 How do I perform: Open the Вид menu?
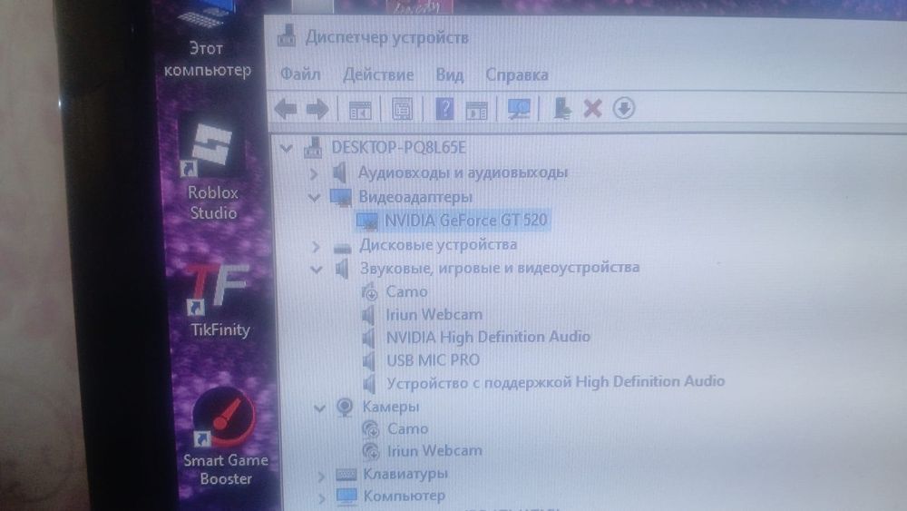(450, 75)
